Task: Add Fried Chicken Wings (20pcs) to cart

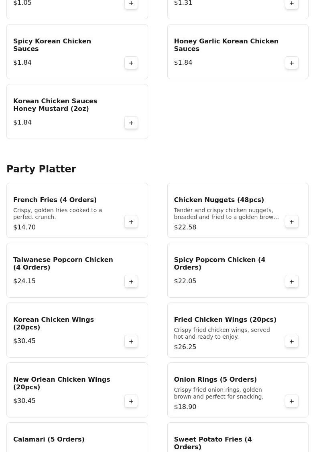Action: [292, 341]
